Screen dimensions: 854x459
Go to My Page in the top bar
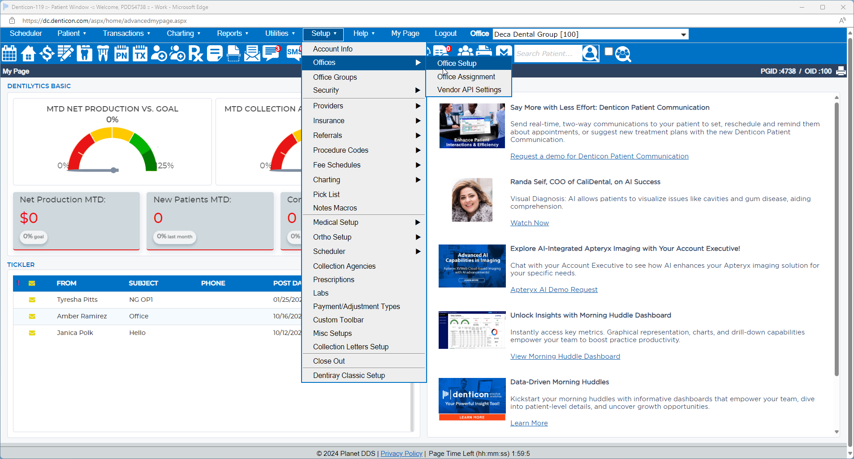click(405, 34)
